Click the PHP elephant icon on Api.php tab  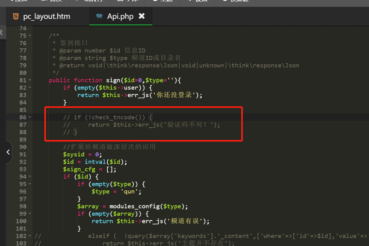99,16
